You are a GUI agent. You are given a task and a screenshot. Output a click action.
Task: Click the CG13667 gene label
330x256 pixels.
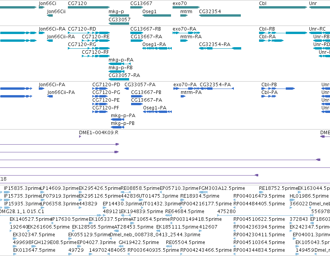point(141,3)
